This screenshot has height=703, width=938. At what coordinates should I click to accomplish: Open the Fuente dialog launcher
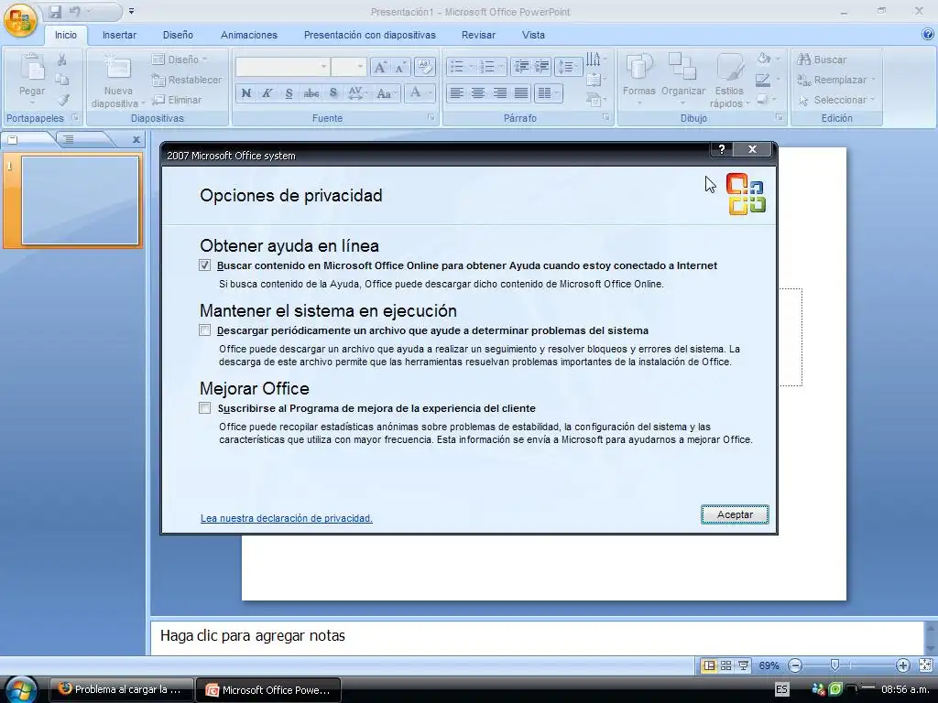coord(431,118)
